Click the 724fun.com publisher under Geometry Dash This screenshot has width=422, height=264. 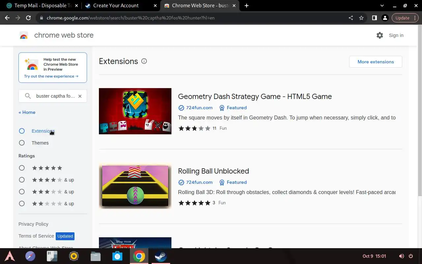click(199, 108)
